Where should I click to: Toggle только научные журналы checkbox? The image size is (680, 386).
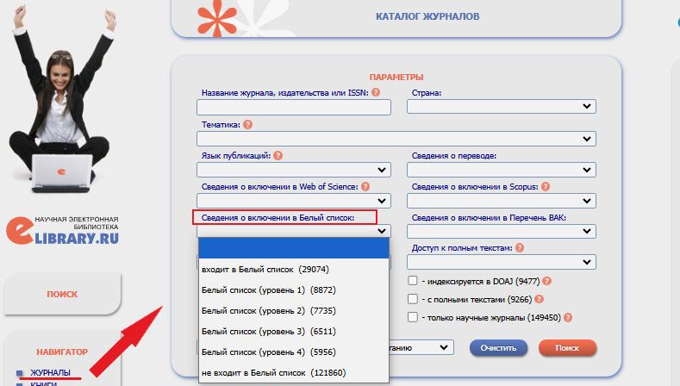(x=414, y=317)
